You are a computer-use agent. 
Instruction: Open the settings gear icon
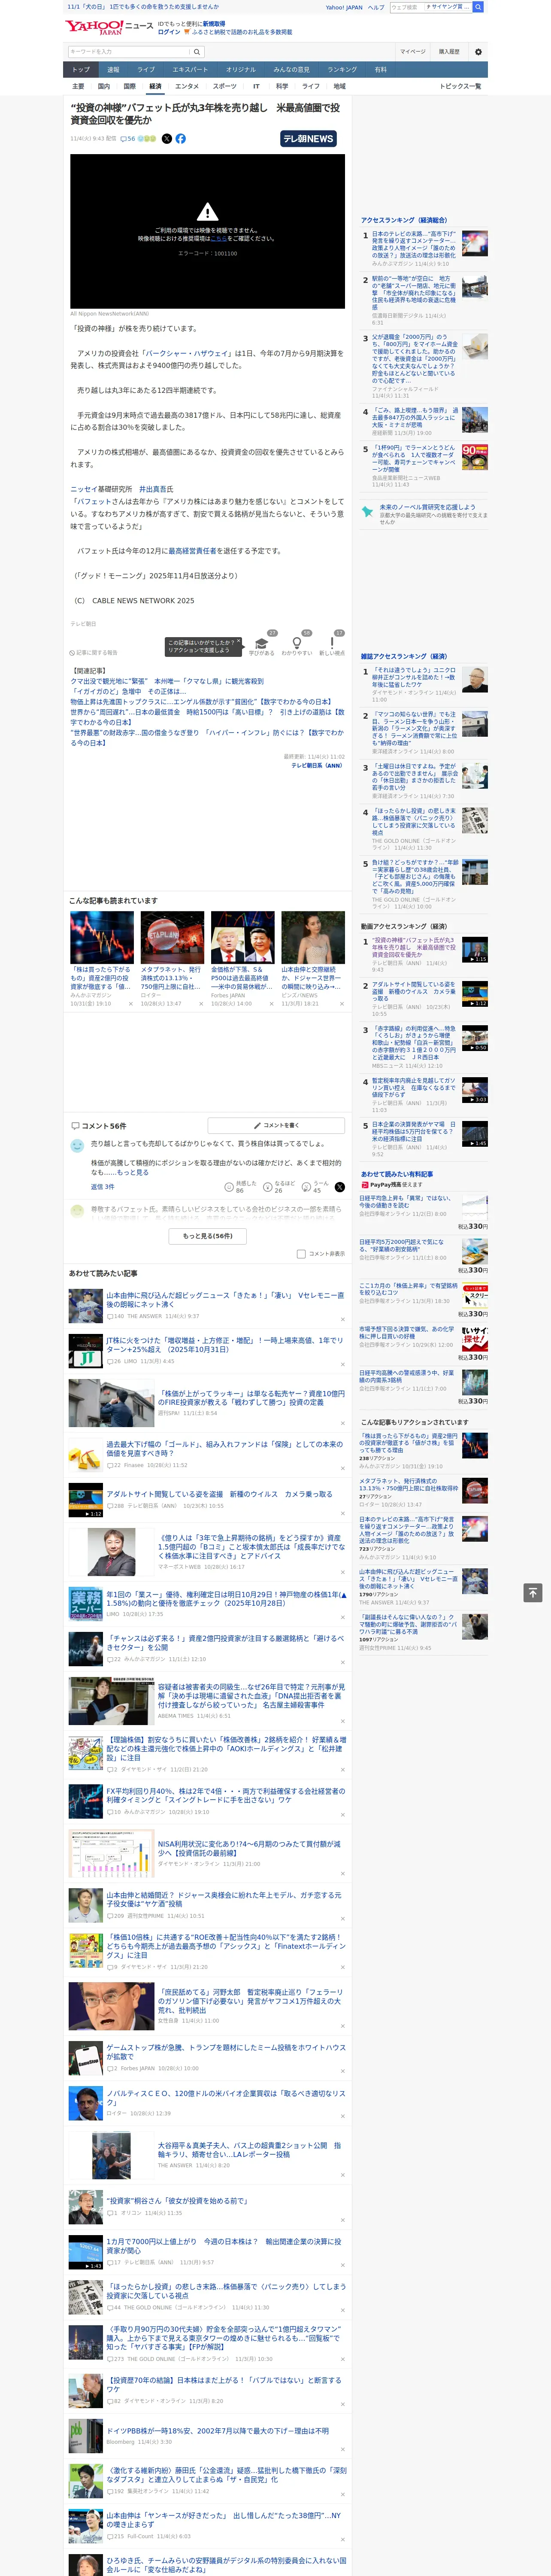pos(478,52)
